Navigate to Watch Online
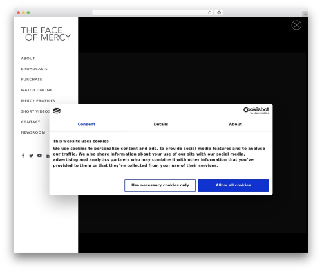This screenshot has height=272, width=322. pos(37,90)
